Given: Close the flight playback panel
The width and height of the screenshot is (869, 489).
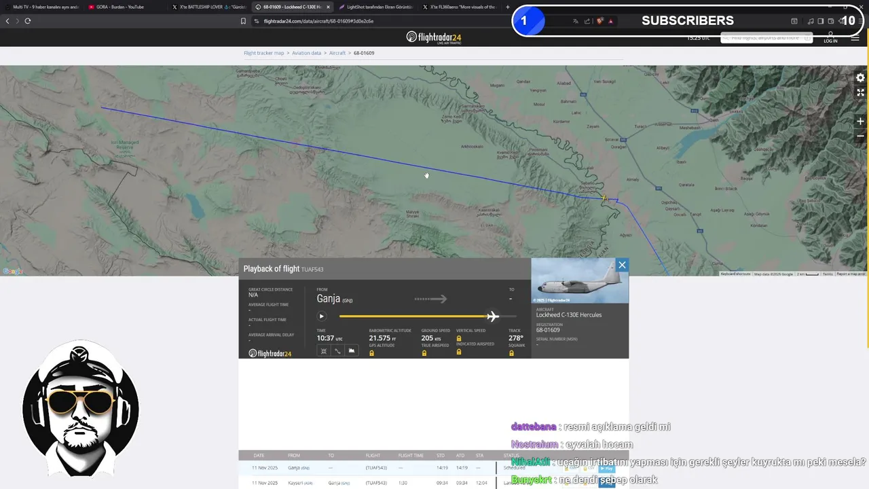Looking at the screenshot, I should pyautogui.click(x=622, y=265).
